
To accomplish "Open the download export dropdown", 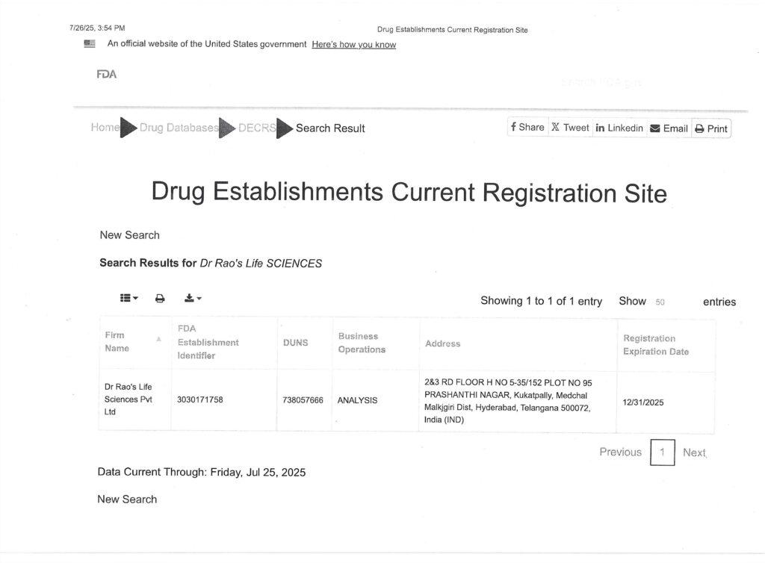I will [x=193, y=298].
